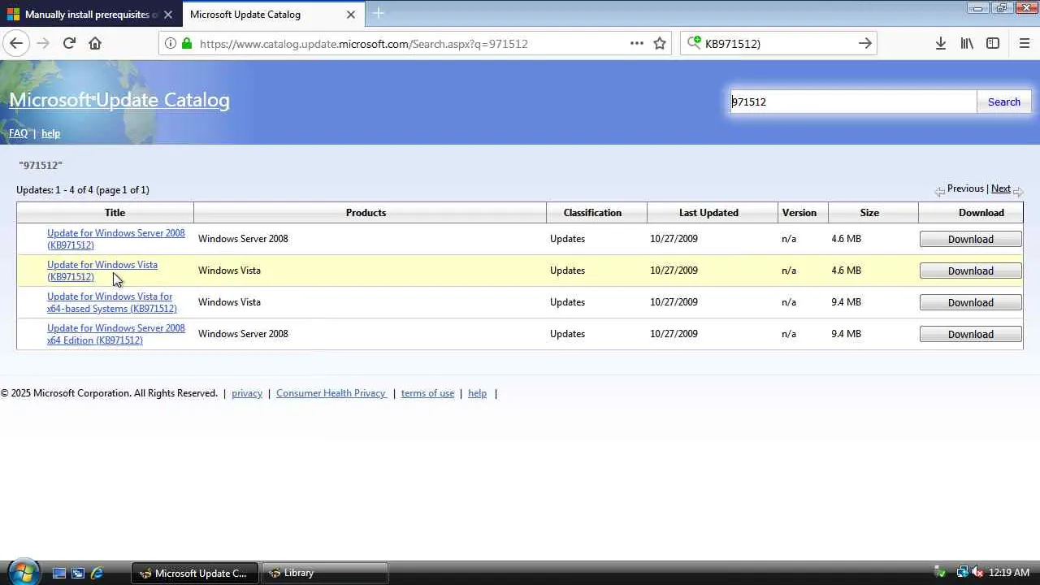This screenshot has height=585, width=1040.
Task: Click the Previous results page label
Action: (965, 188)
